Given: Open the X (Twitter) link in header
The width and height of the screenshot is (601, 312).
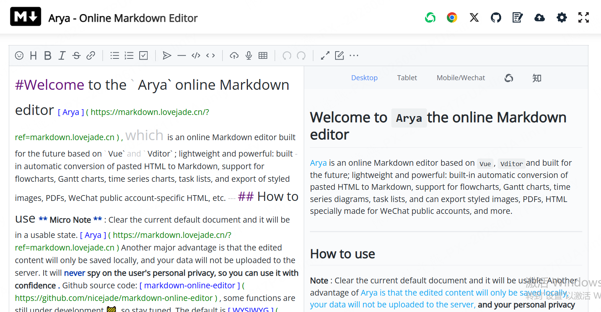Looking at the screenshot, I should (x=474, y=18).
